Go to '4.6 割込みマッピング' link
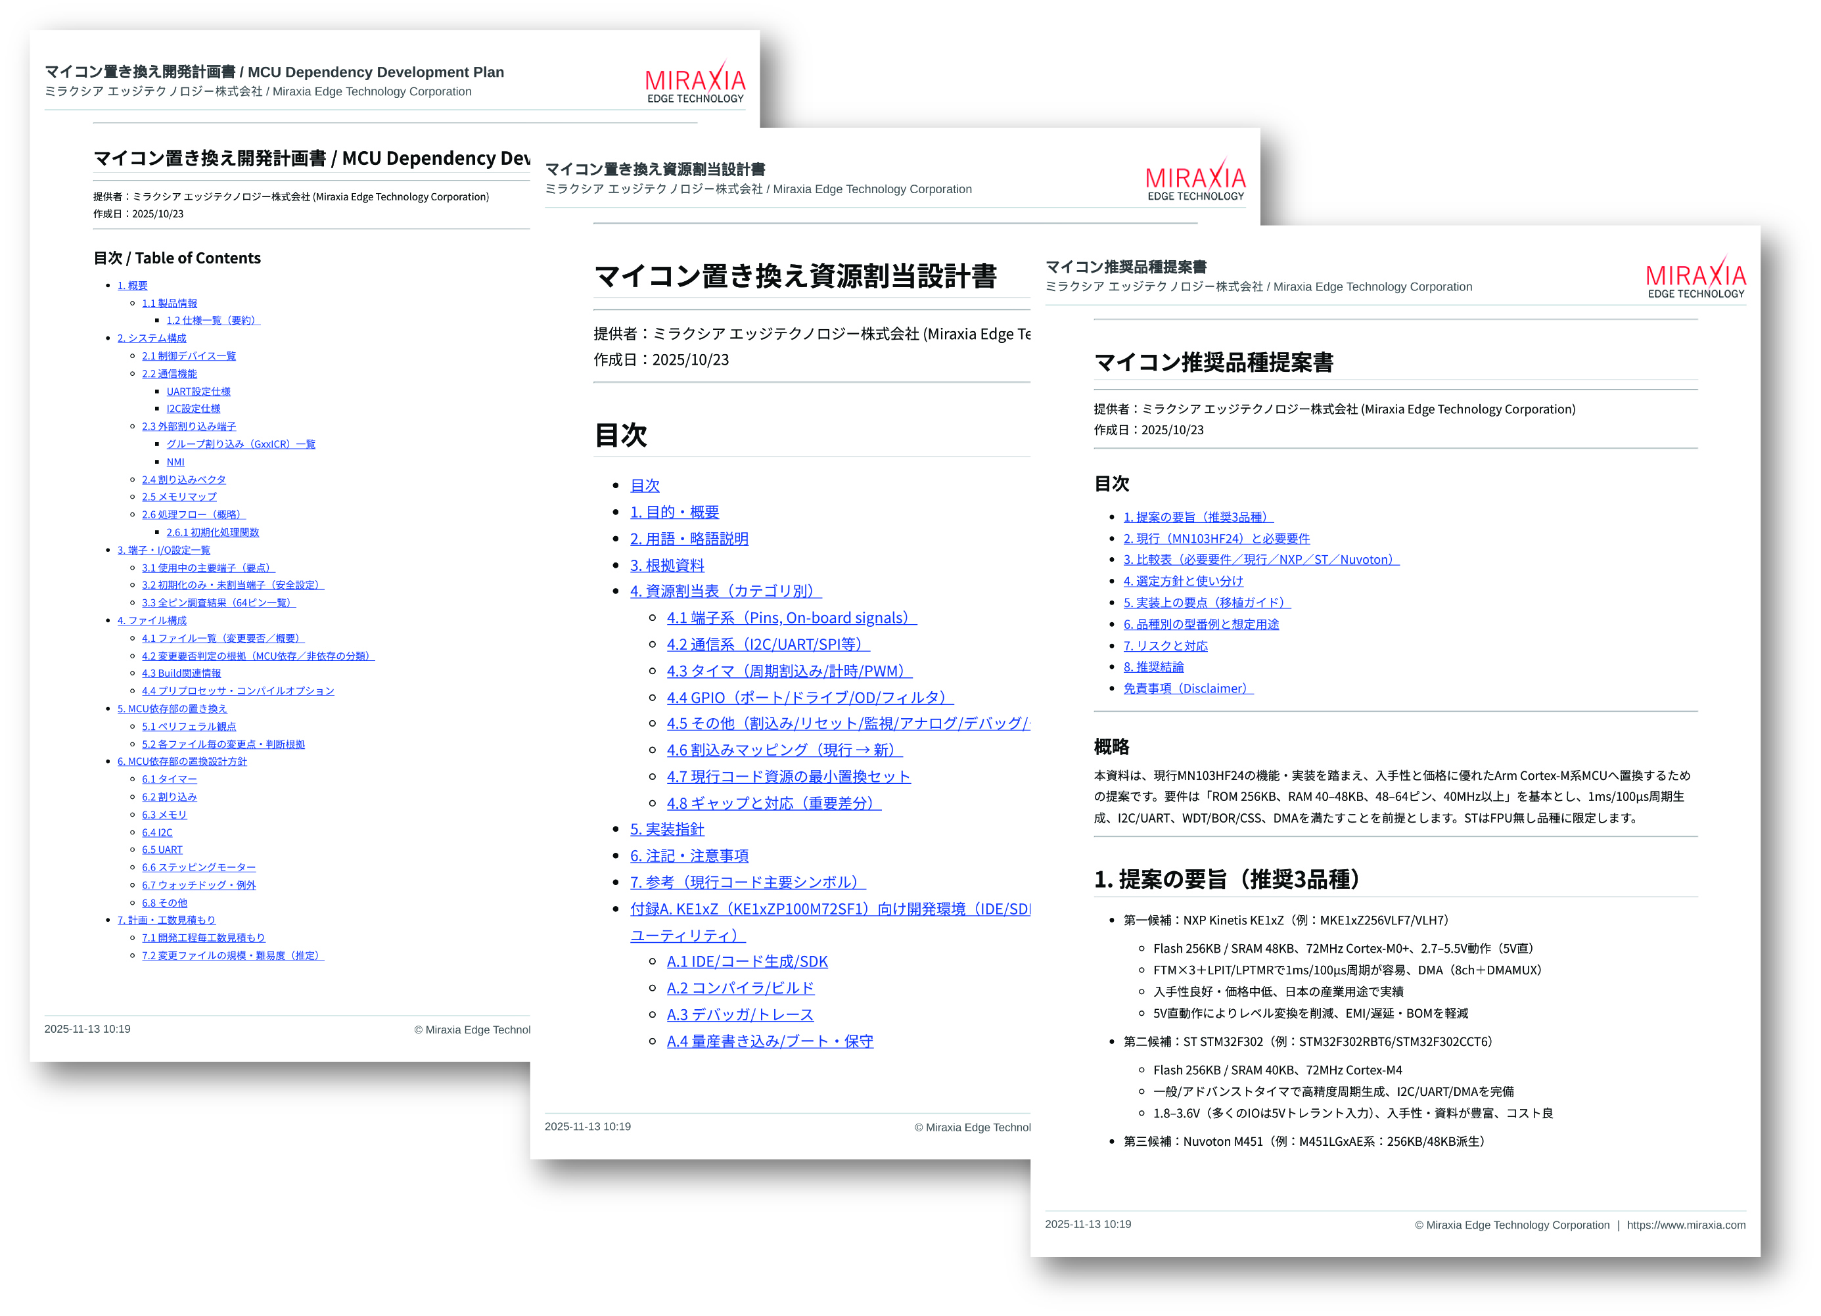This screenshot has width=1821, height=1316. (x=783, y=750)
